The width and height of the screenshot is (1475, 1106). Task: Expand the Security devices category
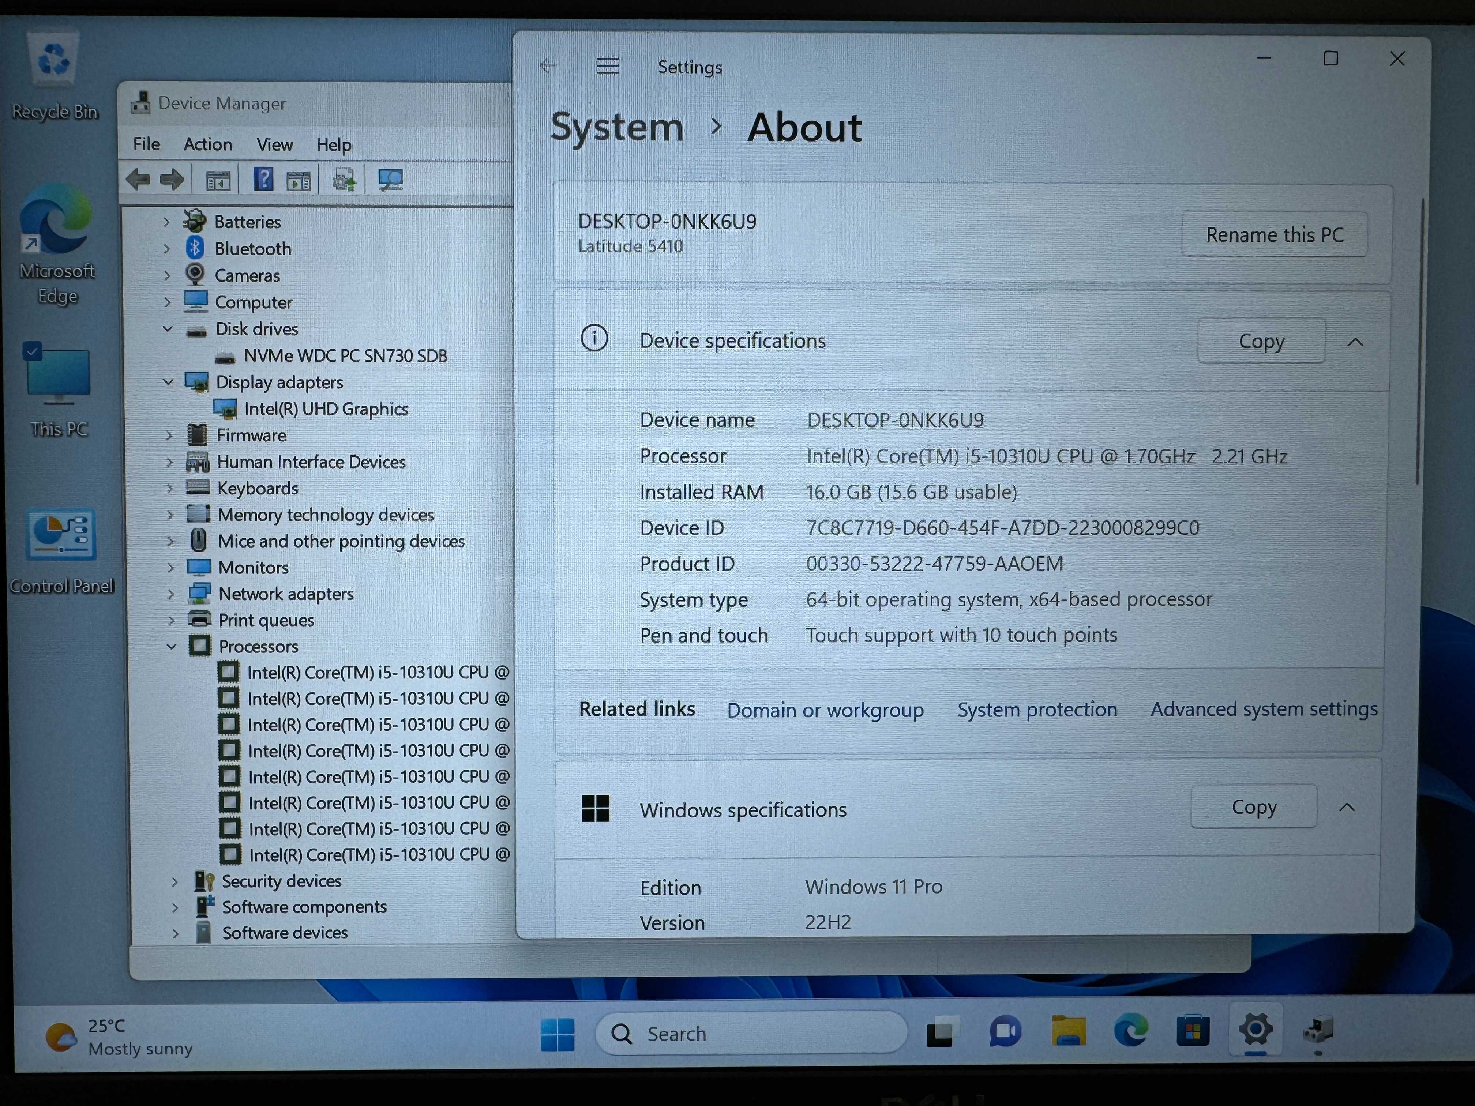point(174,881)
